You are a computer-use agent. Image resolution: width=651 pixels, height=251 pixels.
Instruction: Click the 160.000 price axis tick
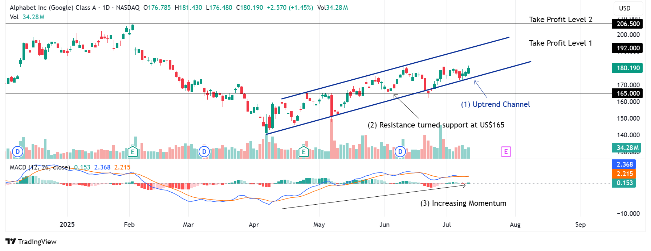point(628,102)
